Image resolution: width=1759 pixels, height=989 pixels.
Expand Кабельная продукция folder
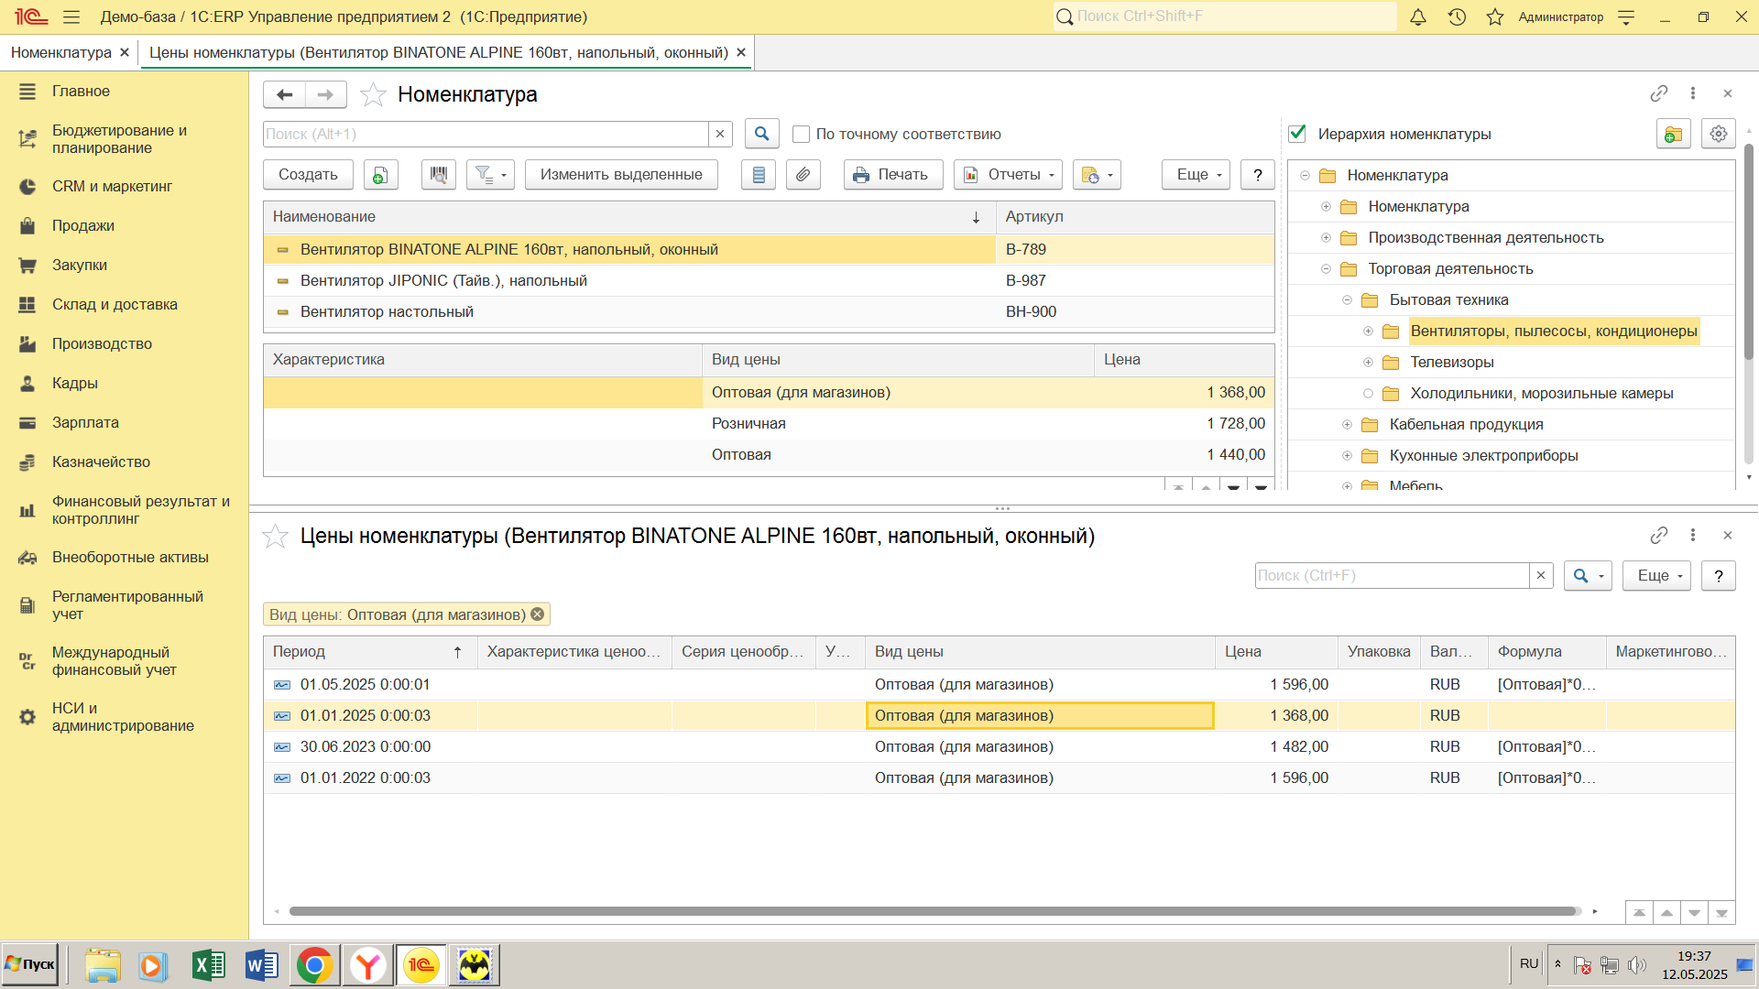[x=1347, y=425]
